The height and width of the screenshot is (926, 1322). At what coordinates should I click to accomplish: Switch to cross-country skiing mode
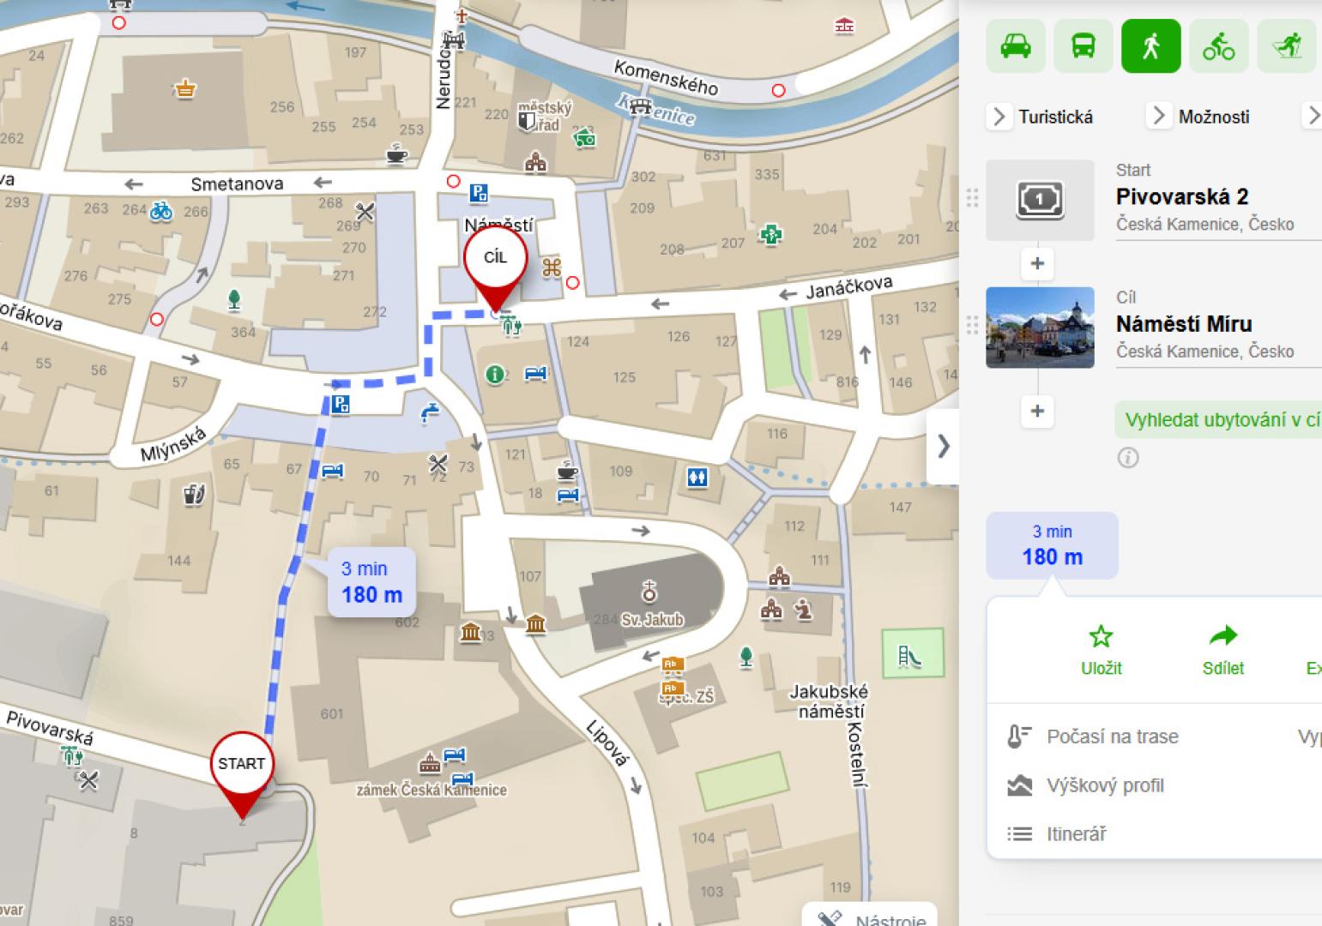click(x=1286, y=46)
